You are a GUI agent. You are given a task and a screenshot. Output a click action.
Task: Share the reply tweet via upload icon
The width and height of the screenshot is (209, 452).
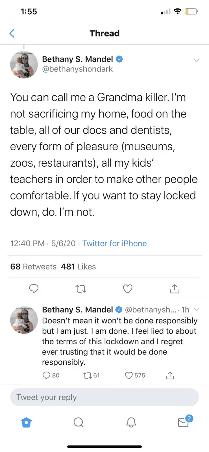(x=170, y=375)
